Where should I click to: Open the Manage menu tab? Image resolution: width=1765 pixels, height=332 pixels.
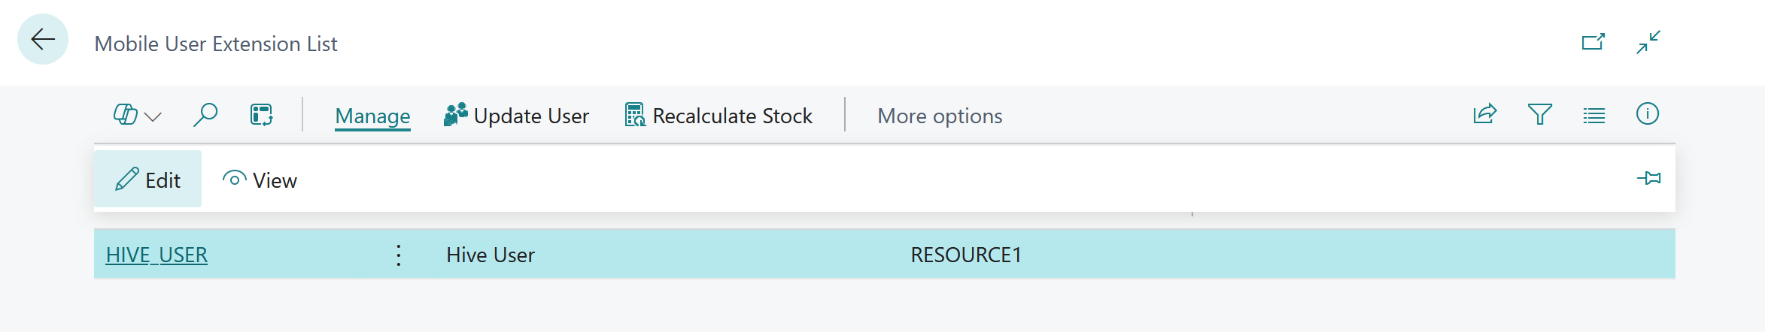point(372,116)
